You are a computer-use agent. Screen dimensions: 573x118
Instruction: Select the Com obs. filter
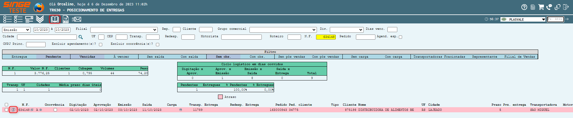point(257,57)
